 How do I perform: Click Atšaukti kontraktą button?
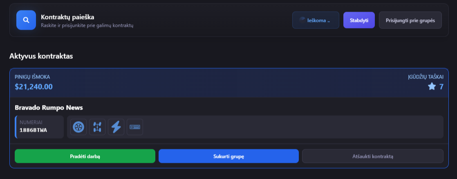[x=372, y=156]
